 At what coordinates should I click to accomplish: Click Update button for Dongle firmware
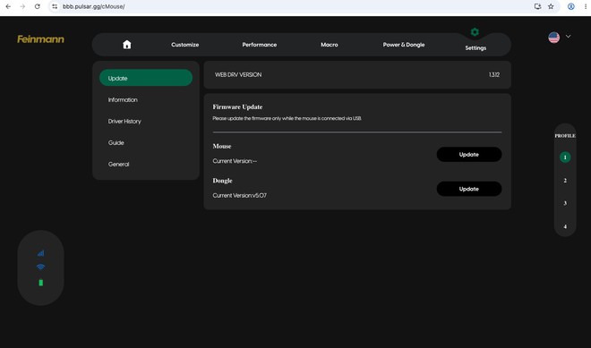(x=469, y=189)
